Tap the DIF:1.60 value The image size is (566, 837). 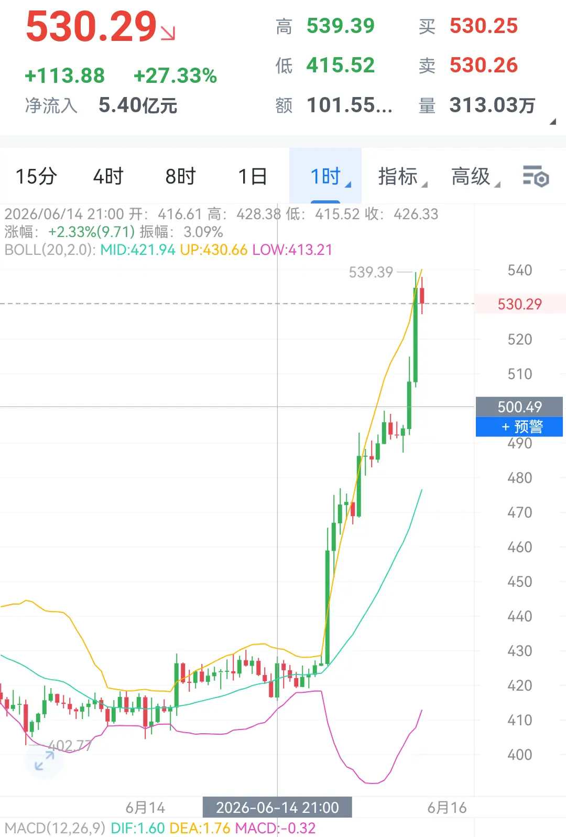138,828
